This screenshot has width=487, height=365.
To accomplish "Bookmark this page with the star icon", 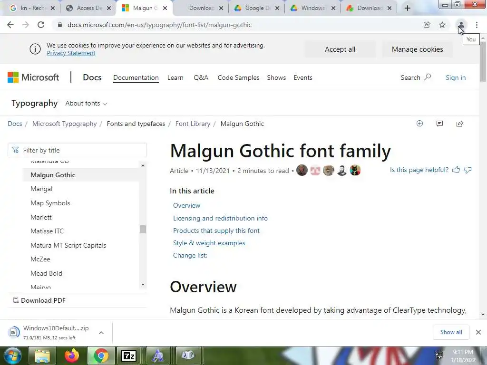I will (x=442, y=25).
